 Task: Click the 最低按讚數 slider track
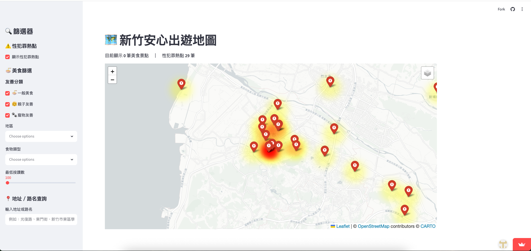pos(41,183)
